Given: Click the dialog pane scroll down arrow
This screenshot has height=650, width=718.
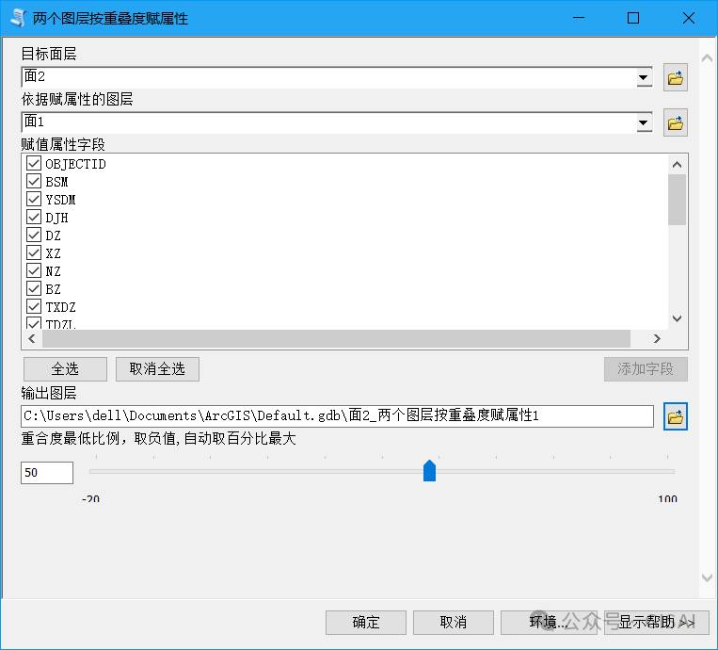Looking at the screenshot, I should click(707, 578).
